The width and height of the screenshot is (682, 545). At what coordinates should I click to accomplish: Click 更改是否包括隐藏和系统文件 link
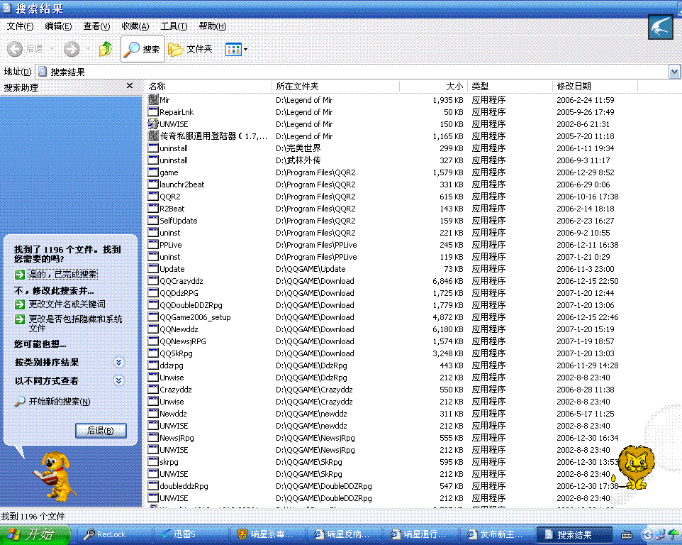tap(75, 324)
